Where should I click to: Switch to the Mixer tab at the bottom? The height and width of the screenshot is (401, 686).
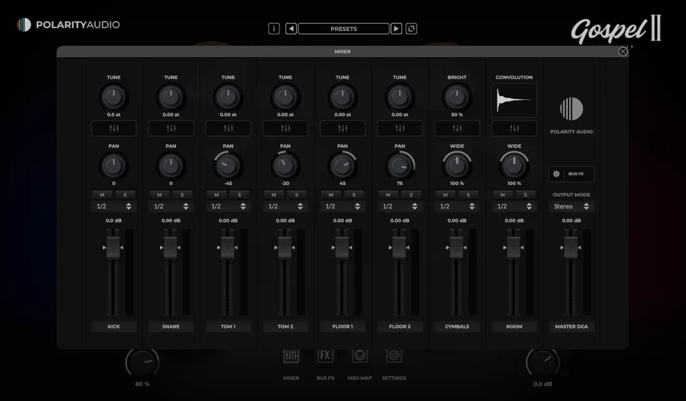291,356
